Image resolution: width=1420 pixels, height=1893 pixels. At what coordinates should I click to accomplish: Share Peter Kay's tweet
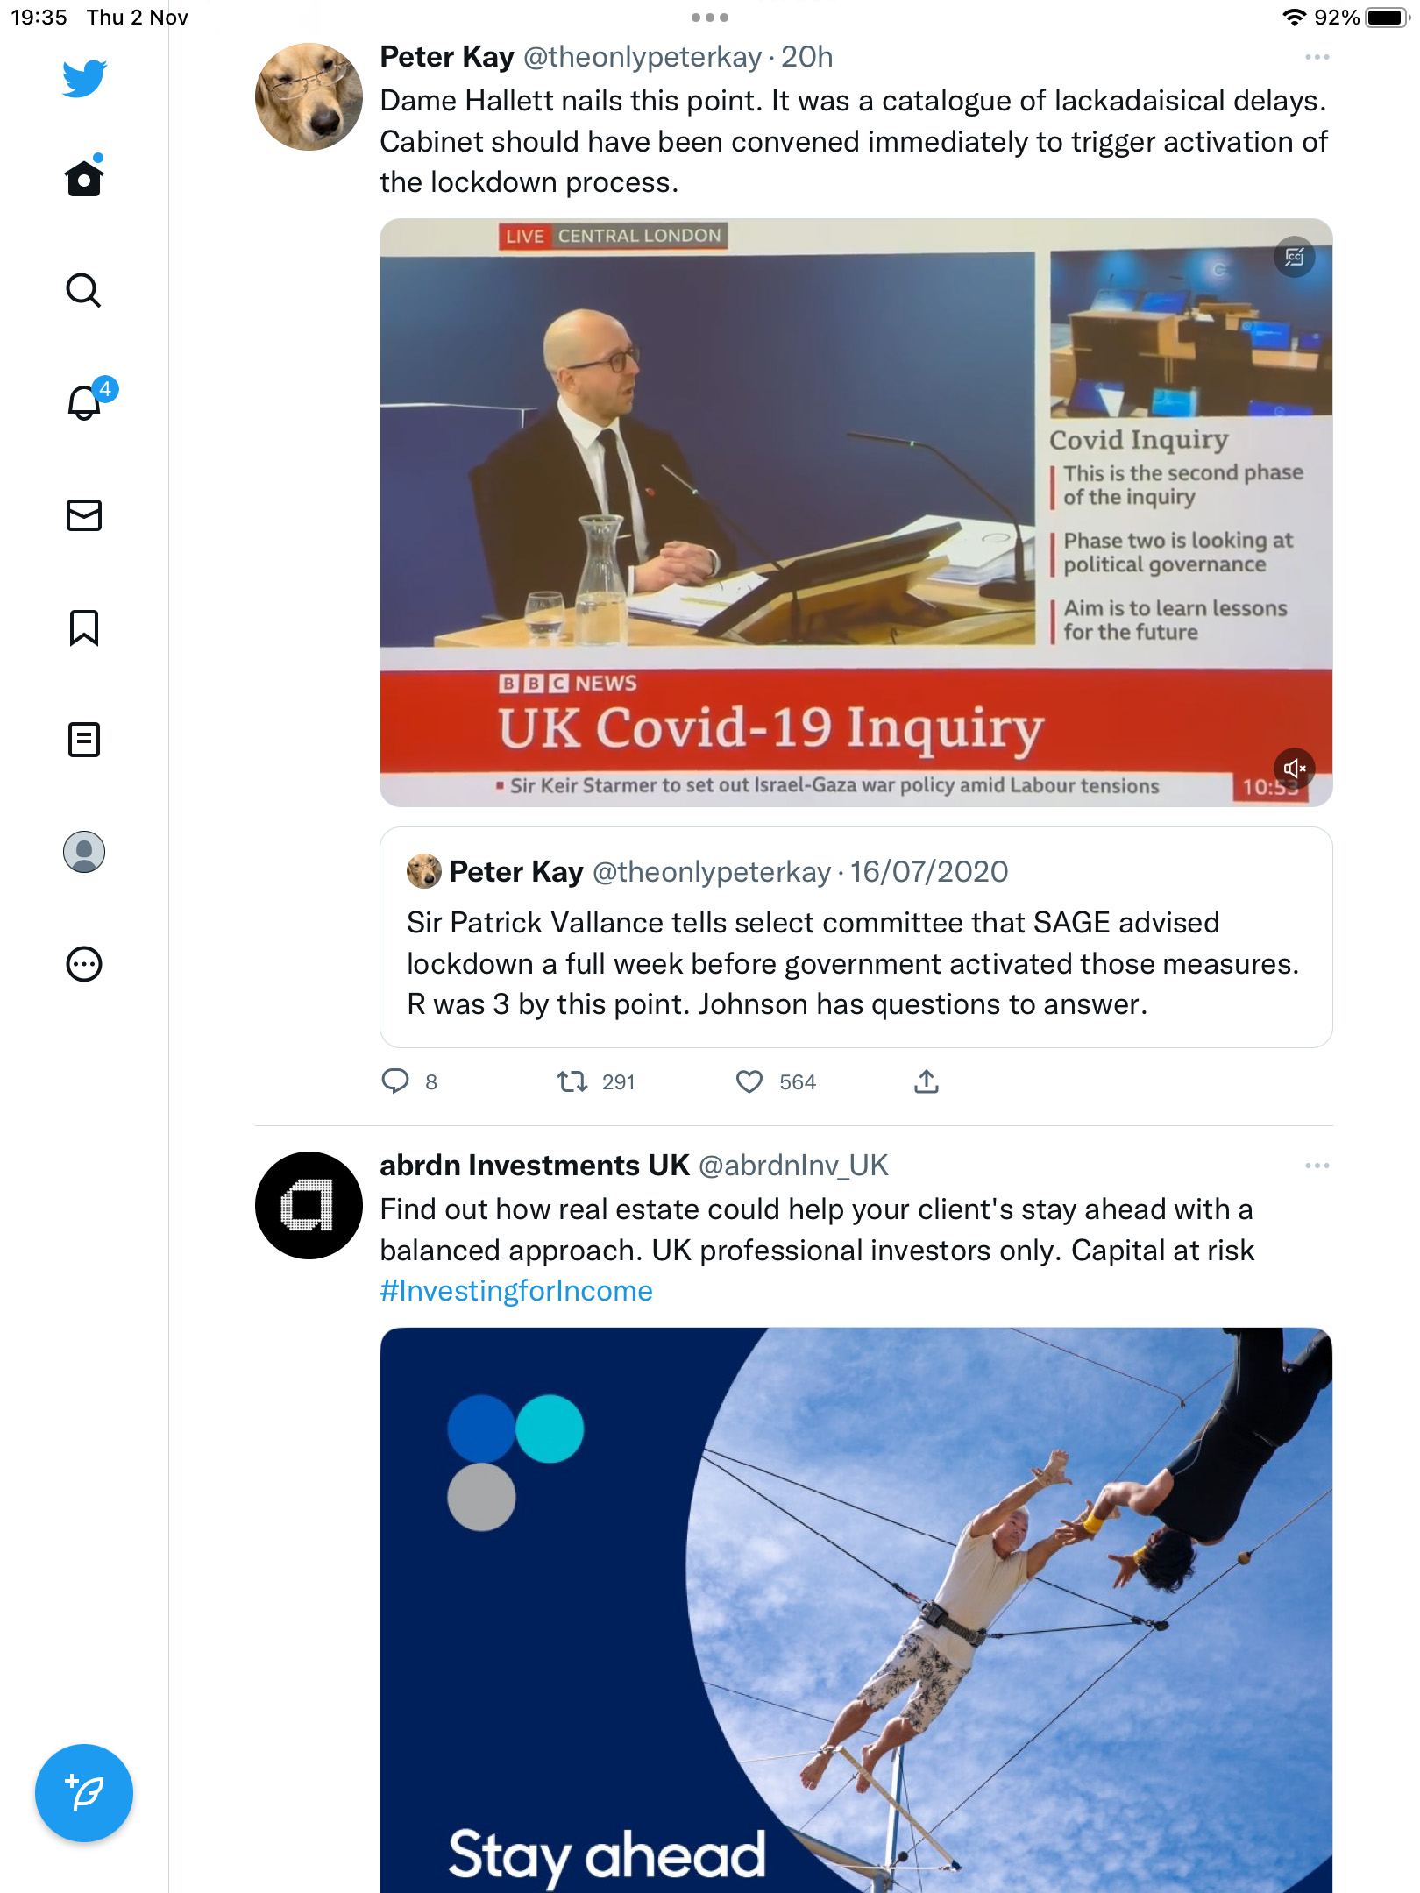(927, 1081)
